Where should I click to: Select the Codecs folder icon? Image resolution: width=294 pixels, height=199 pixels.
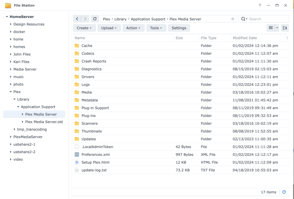77,53
